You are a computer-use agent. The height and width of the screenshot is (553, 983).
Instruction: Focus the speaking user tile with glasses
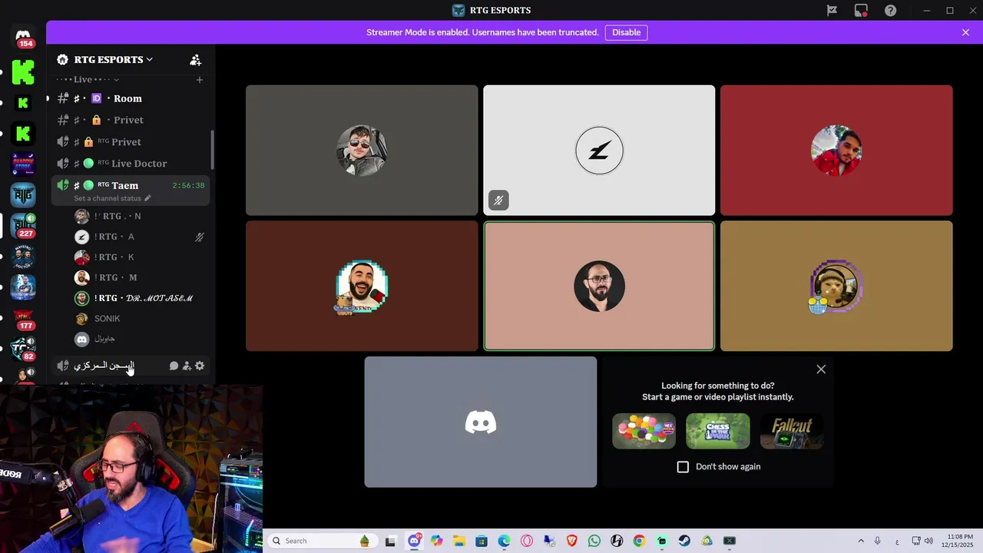[x=599, y=286]
